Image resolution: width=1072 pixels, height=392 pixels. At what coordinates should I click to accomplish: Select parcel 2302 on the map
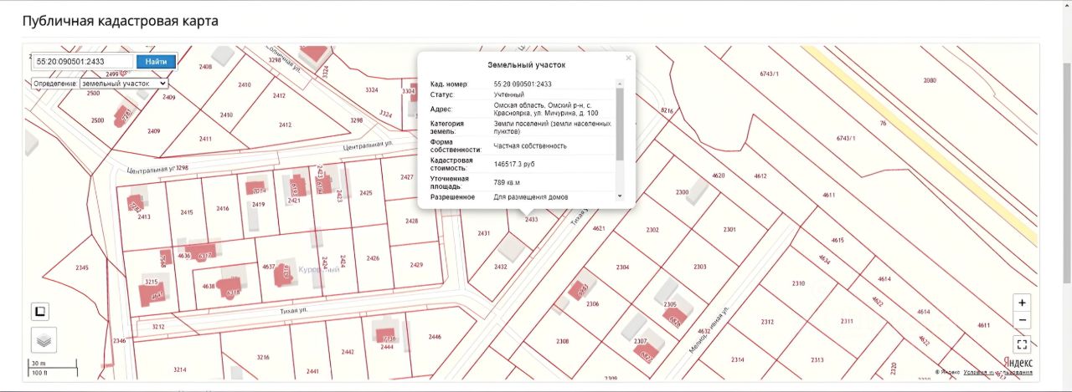click(x=652, y=230)
